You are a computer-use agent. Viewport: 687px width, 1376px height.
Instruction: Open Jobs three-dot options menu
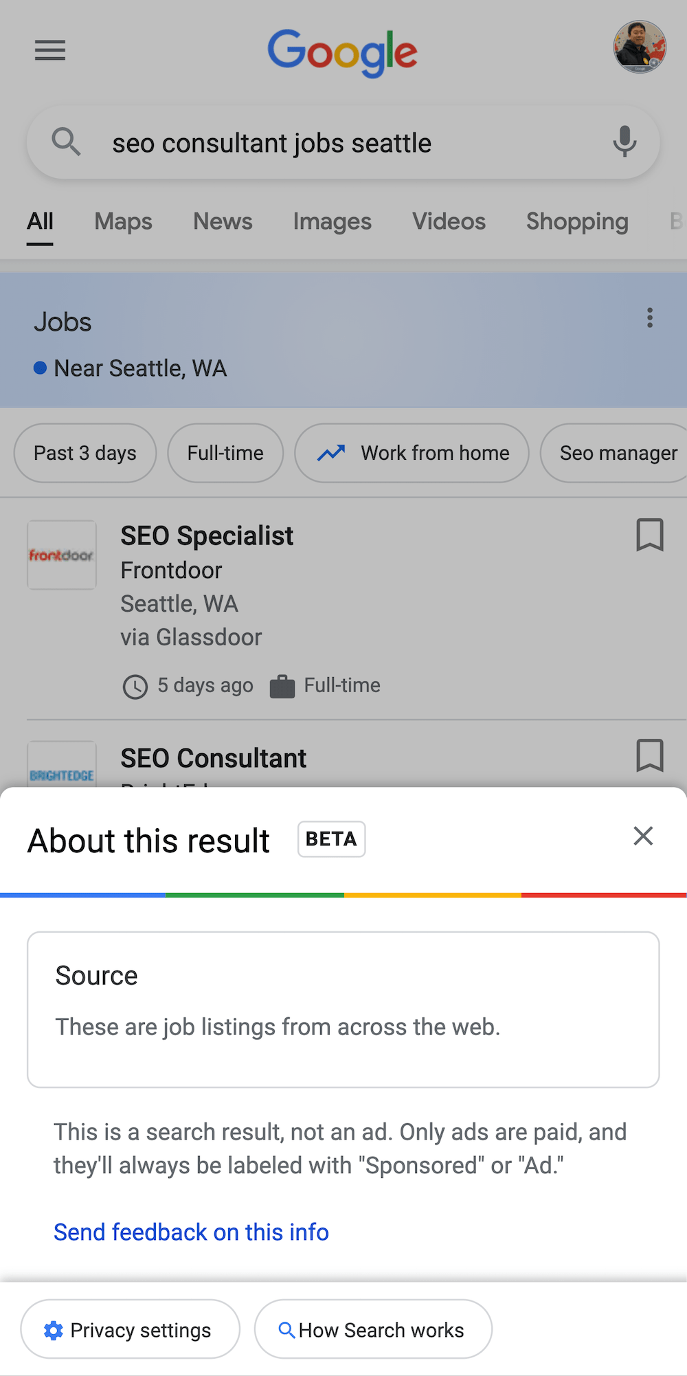[649, 318]
